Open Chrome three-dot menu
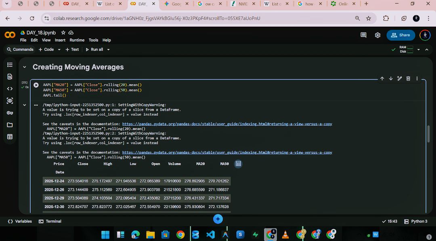Viewport: 436px width, 241px height. click(x=428, y=18)
